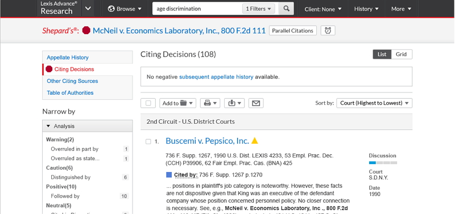Click the yellow caution triangle beside Buscemi
Viewport: 455px width, 214px height.
click(x=254, y=141)
